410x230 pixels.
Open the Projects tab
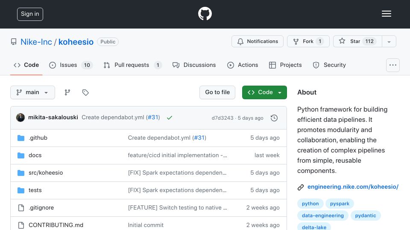[285, 65]
